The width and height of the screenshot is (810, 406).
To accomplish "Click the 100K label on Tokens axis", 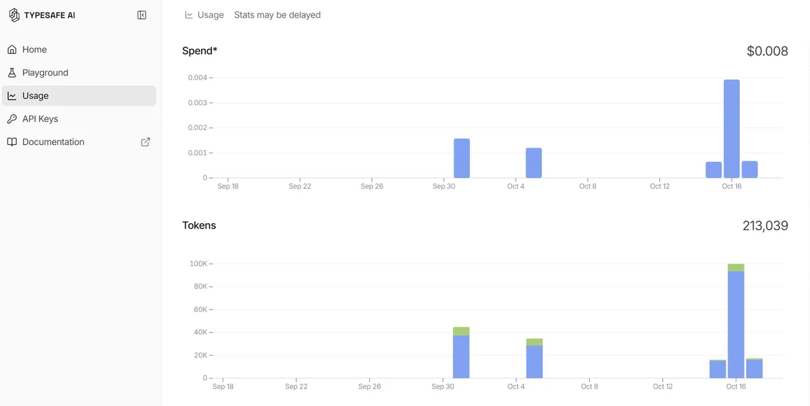I will (x=198, y=264).
